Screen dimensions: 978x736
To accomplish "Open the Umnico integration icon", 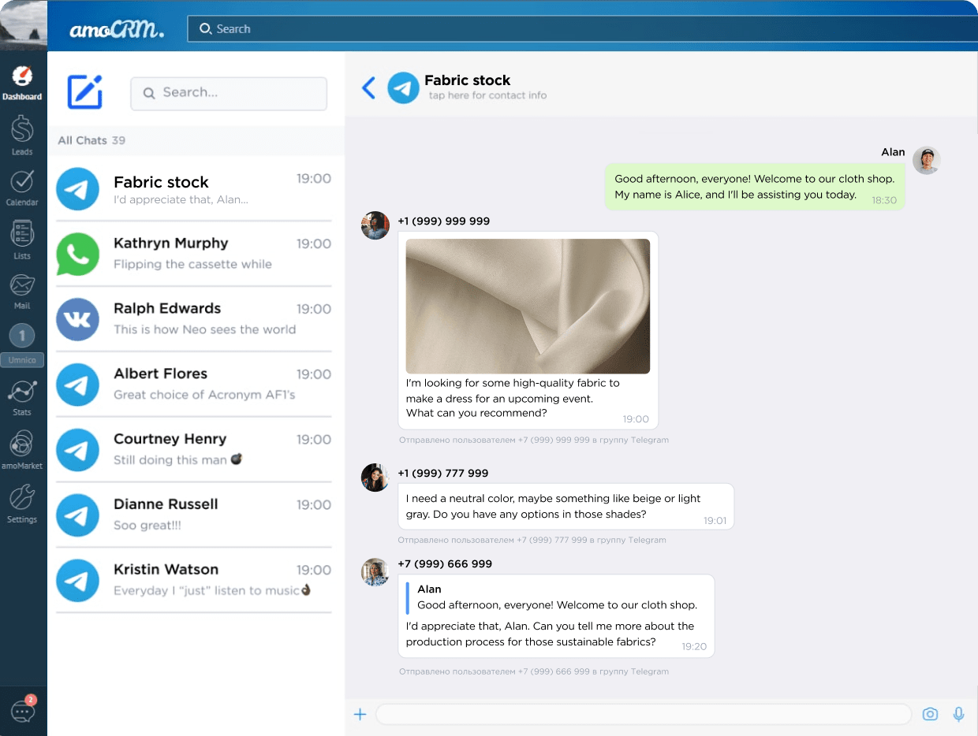I will click(x=22, y=335).
